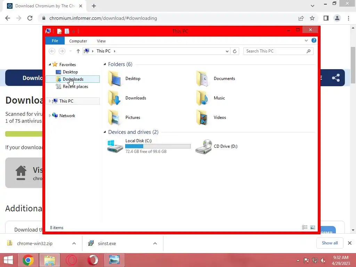Switch to large icons view in status bar
Screen dimensions: 356x267
pyautogui.click(x=313, y=227)
